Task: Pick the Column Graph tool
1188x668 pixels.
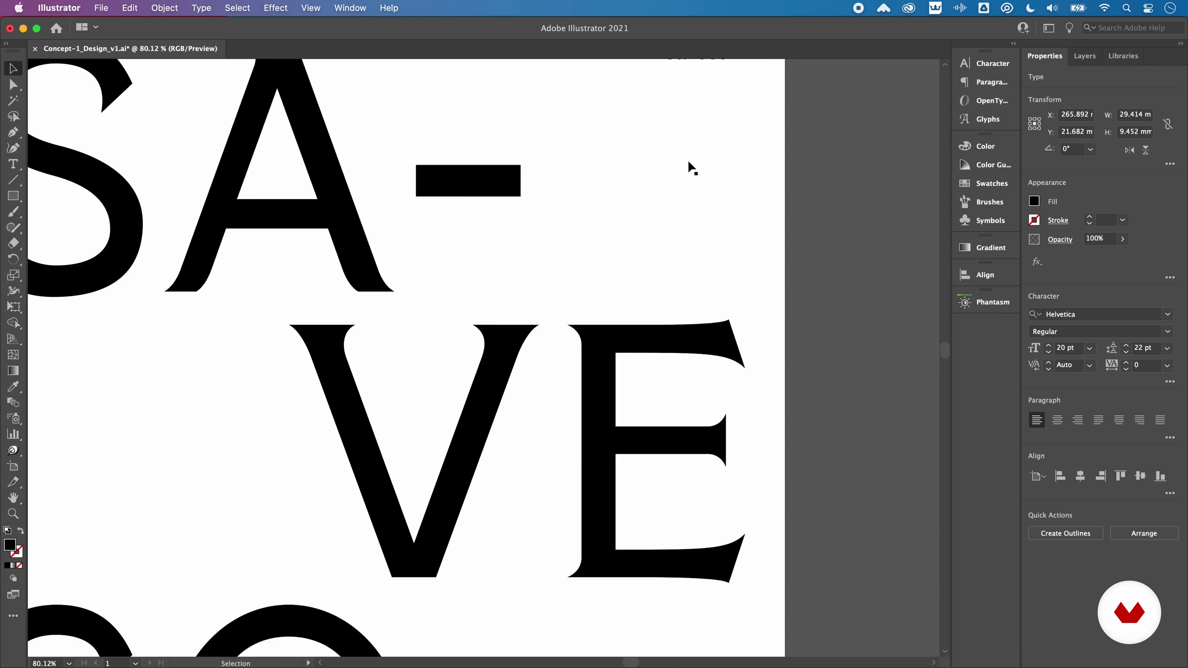Action: click(13, 434)
